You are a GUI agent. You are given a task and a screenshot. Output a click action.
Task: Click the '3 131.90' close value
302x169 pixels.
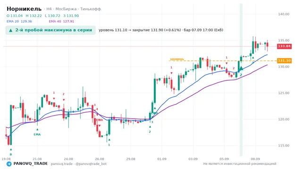click(x=71, y=15)
